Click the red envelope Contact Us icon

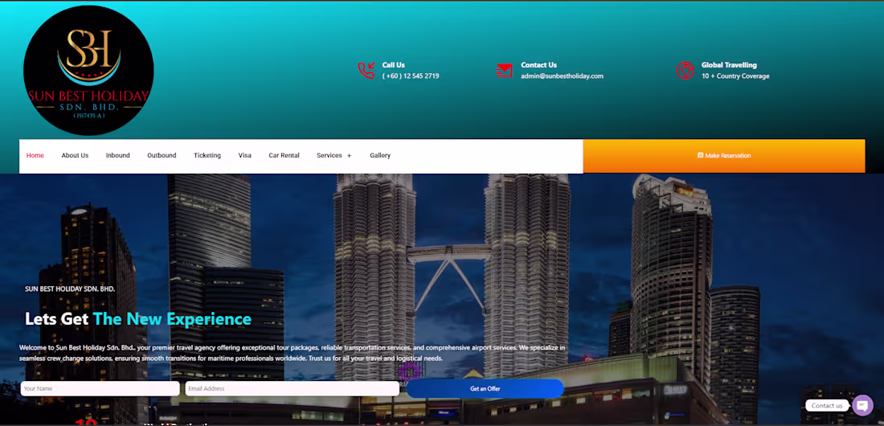pyautogui.click(x=504, y=71)
